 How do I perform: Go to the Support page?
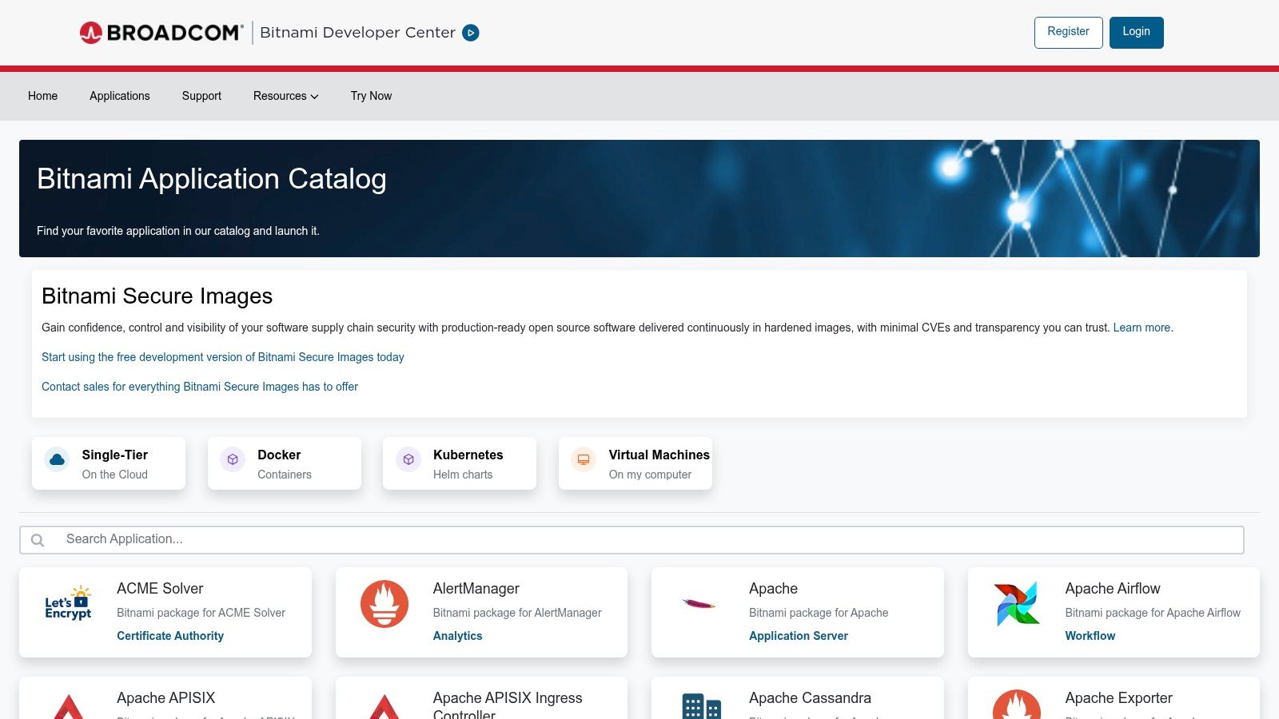[x=201, y=96]
